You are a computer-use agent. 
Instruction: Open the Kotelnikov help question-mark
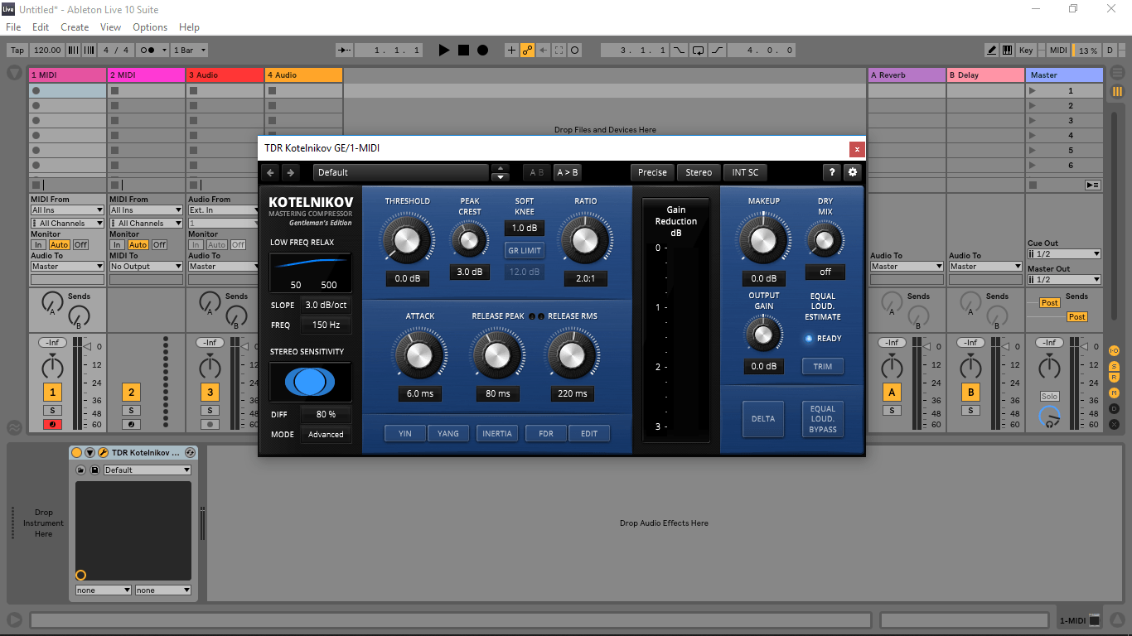pos(832,172)
